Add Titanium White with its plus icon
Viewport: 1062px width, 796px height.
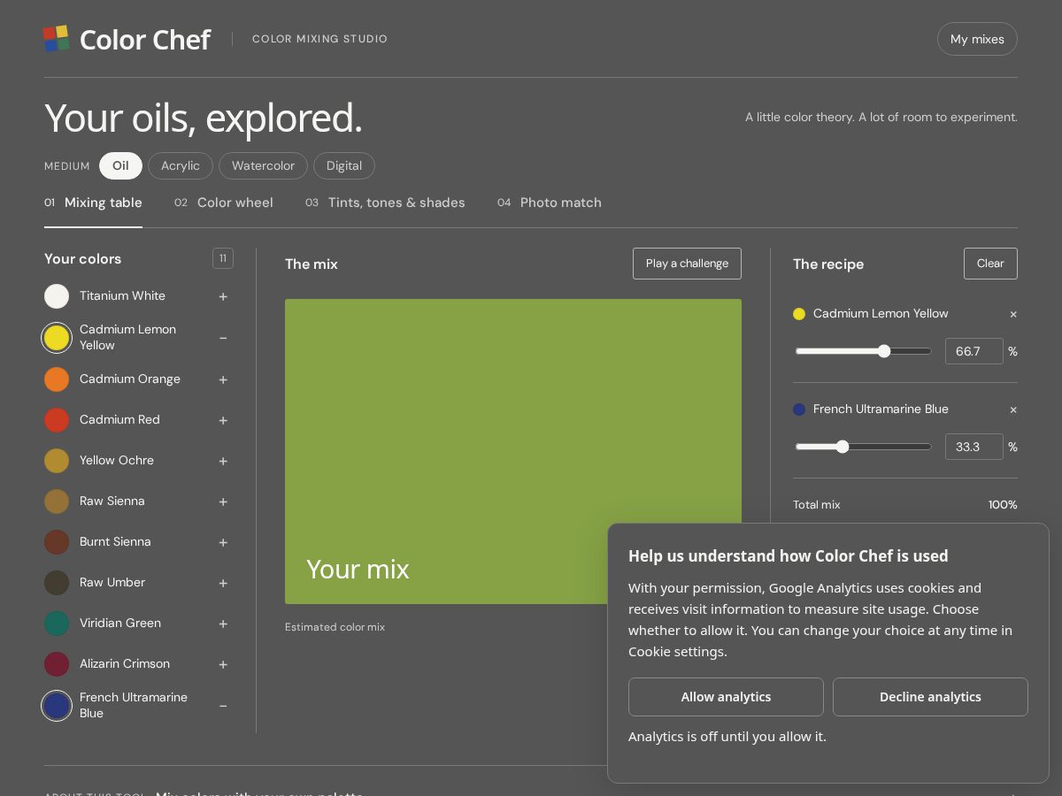pos(223,296)
